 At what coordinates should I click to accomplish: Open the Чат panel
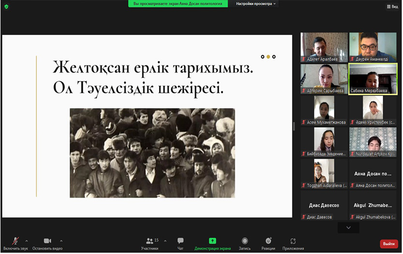180,243
